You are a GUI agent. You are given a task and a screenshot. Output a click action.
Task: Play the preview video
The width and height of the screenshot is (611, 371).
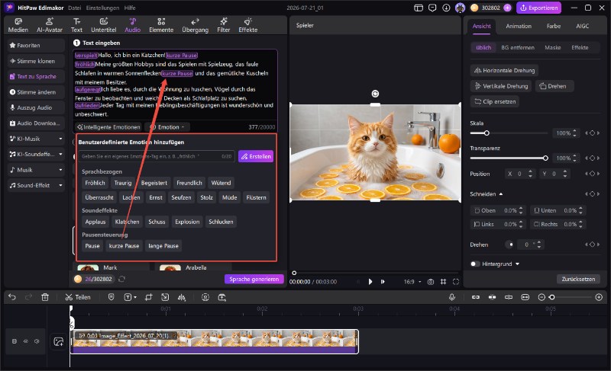(x=370, y=282)
